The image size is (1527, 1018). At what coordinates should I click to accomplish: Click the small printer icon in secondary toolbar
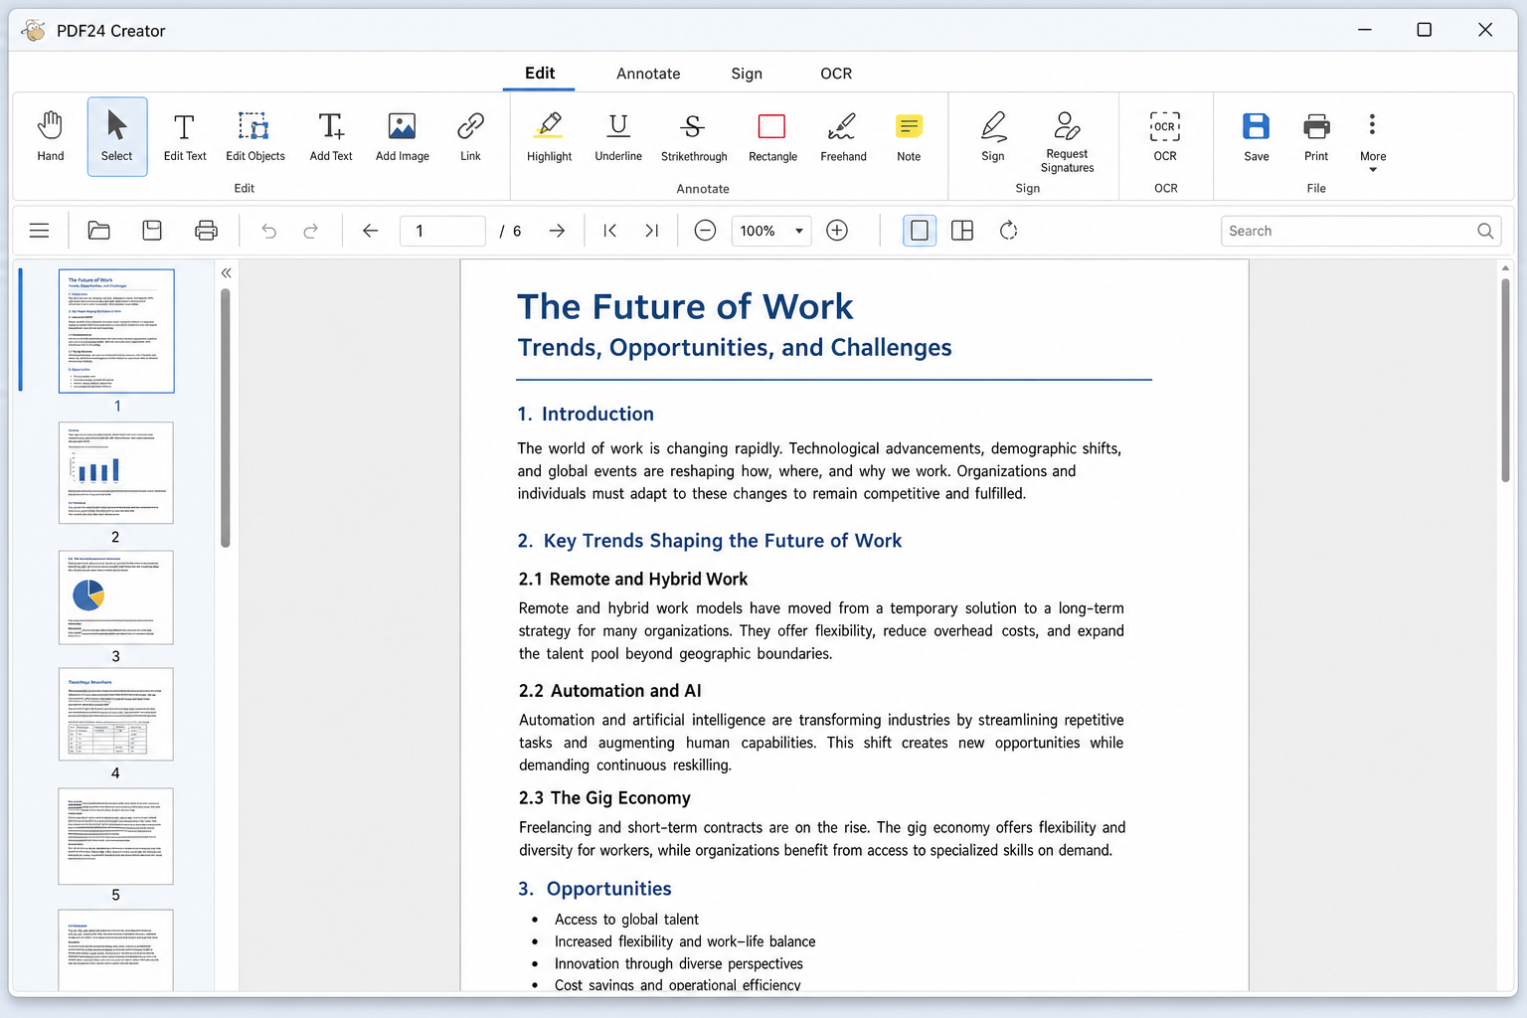click(x=206, y=231)
